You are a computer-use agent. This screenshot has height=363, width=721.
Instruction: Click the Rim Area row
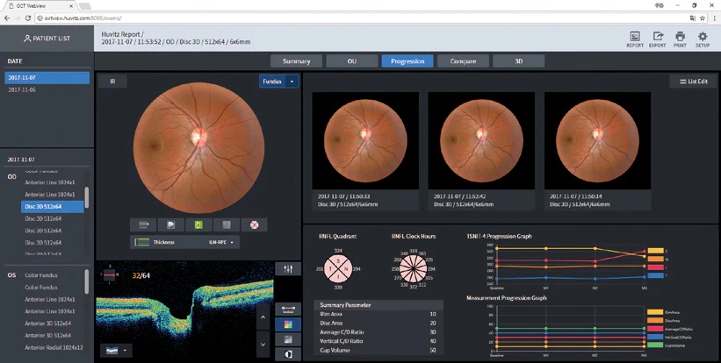tap(379, 314)
